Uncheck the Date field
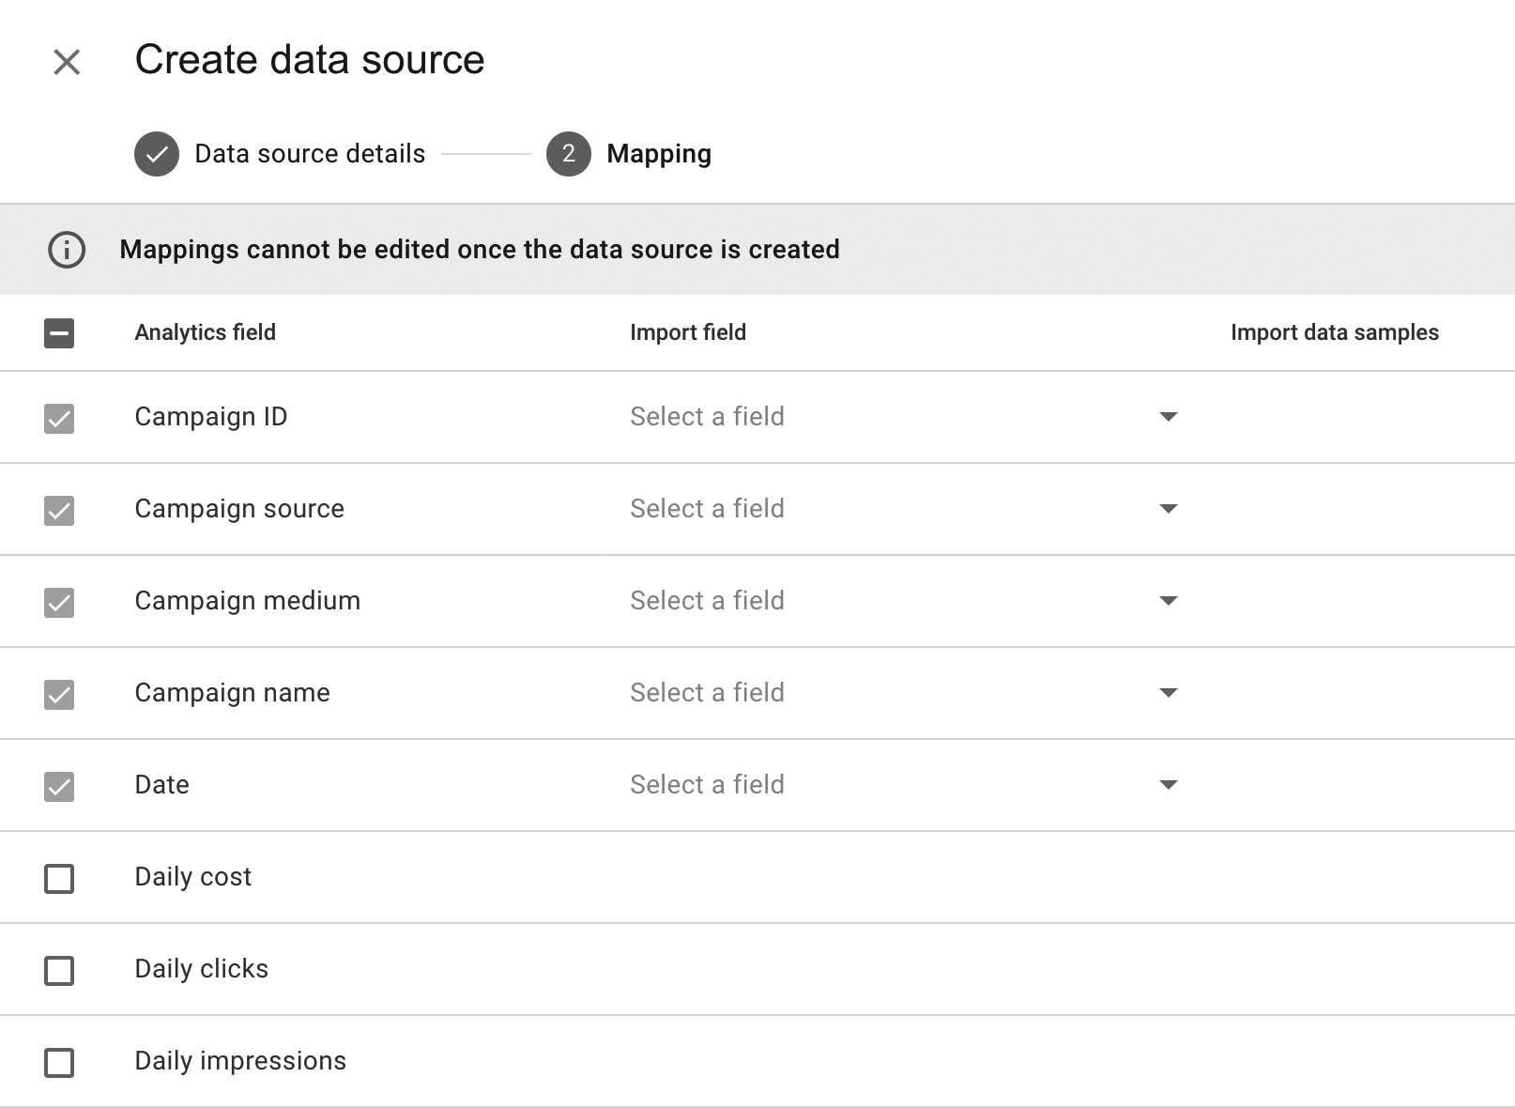The height and width of the screenshot is (1108, 1515). [x=59, y=787]
